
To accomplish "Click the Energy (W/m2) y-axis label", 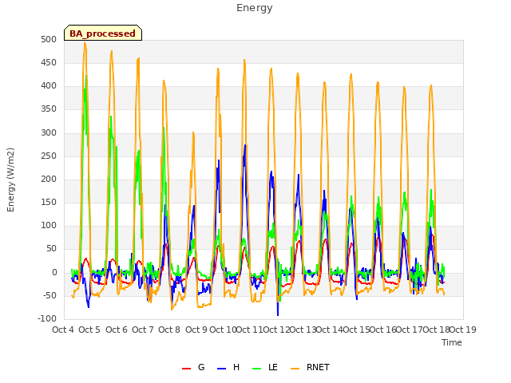I will [x=10, y=180].
